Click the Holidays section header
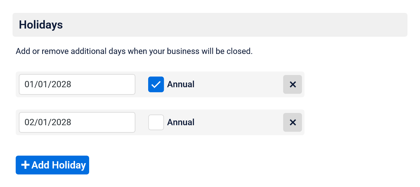Screen dimensions: 420x187 (x=40, y=24)
